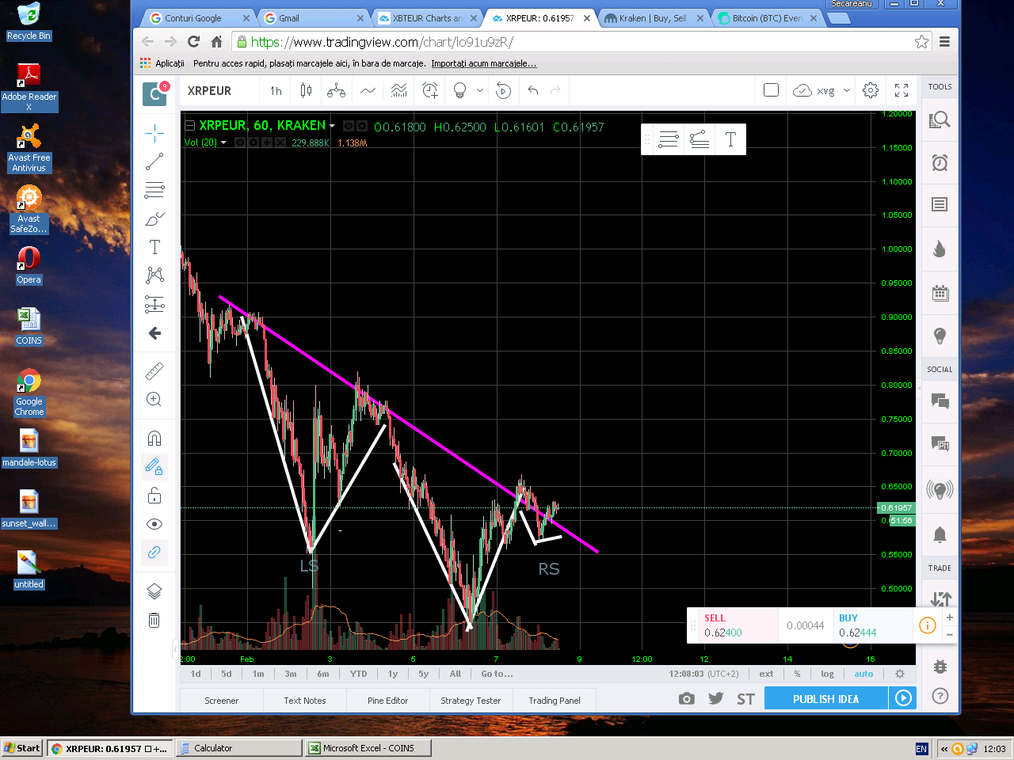Toggle logarithmic scale
This screenshot has height=760, width=1014.
(x=827, y=674)
